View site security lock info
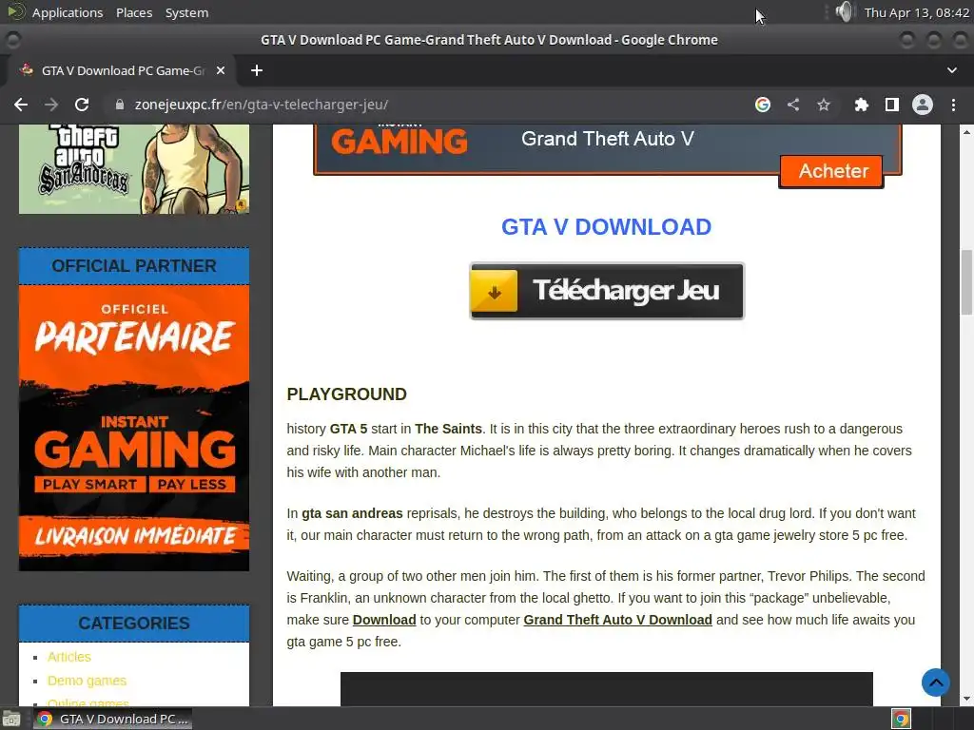Image resolution: width=974 pixels, height=730 pixels. pos(120,105)
